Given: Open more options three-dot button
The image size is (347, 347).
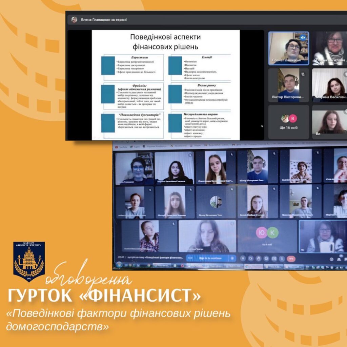Looking at the screenshot, I should pyautogui.click(x=282, y=258).
